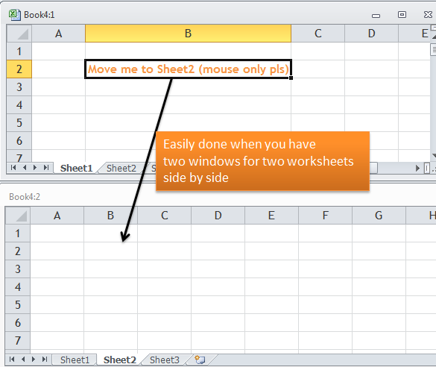
Task: Click the right scroll arrow in Book4:1
Action: [417, 168]
